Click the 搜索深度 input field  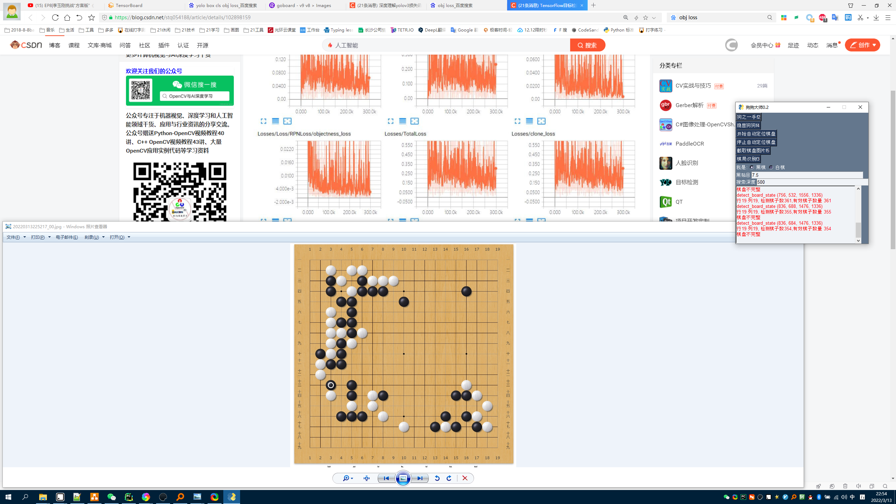click(808, 182)
